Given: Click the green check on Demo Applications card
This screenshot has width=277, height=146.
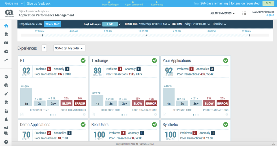Looking at the screenshot, I should coord(83,124).
